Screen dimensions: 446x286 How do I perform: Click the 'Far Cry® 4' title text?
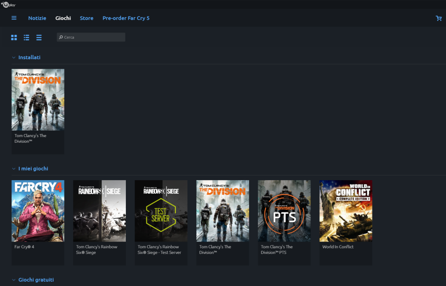tap(24, 247)
